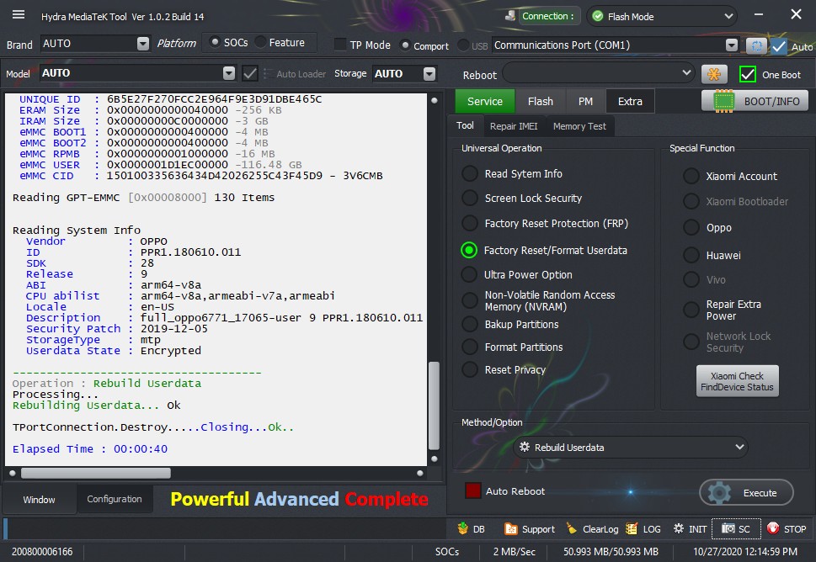Toggle the Auto port detection checkbox
The height and width of the screenshot is (562, 816).
(x=779, y=46)
